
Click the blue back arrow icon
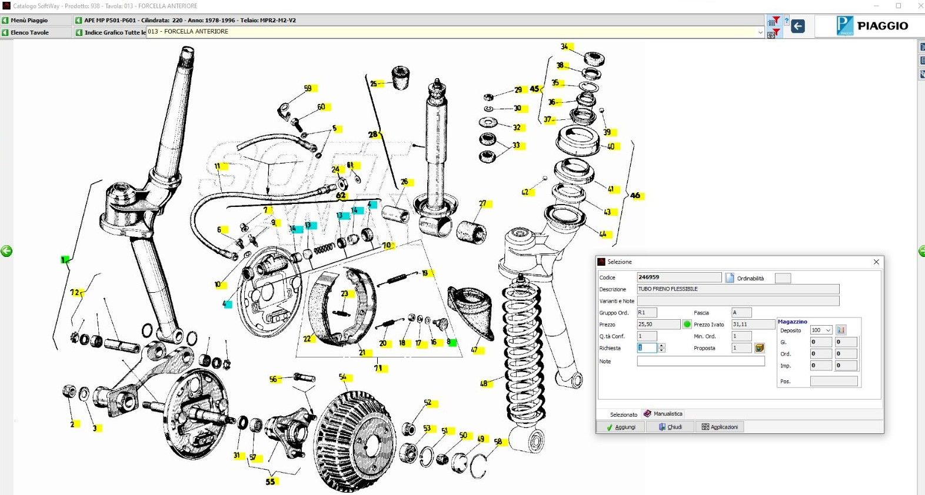coord(798,26)
